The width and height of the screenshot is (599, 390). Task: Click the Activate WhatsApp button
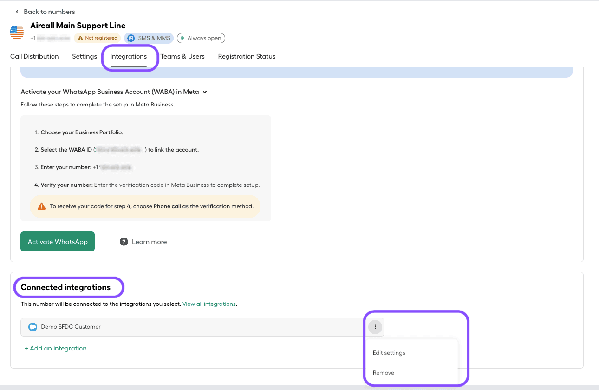click(57, 241)
